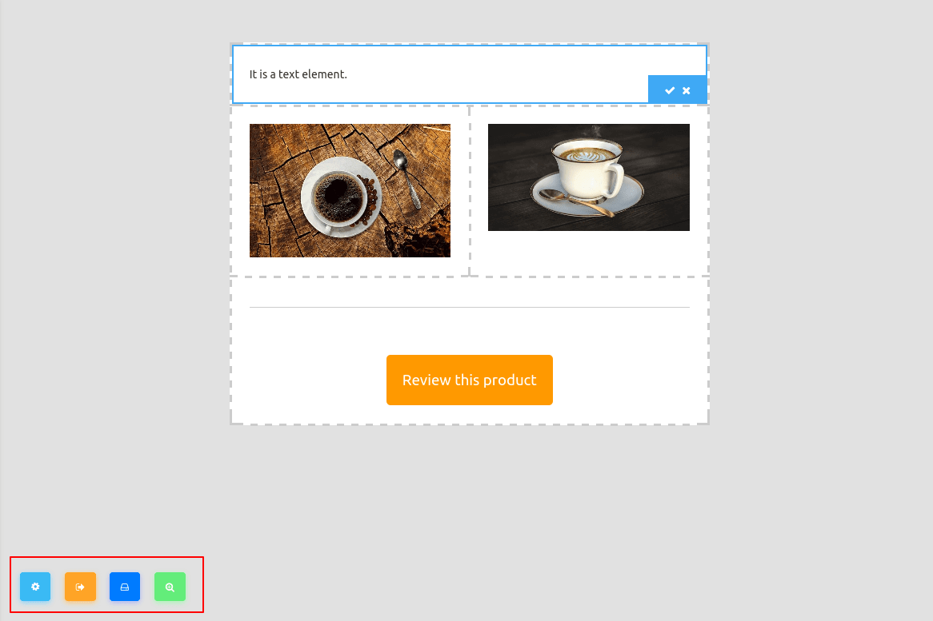Click white space left of the orange button

pos(310,380)
